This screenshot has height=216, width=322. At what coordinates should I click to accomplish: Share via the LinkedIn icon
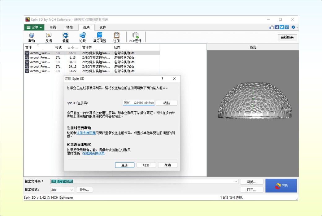(x=287, y=27)
